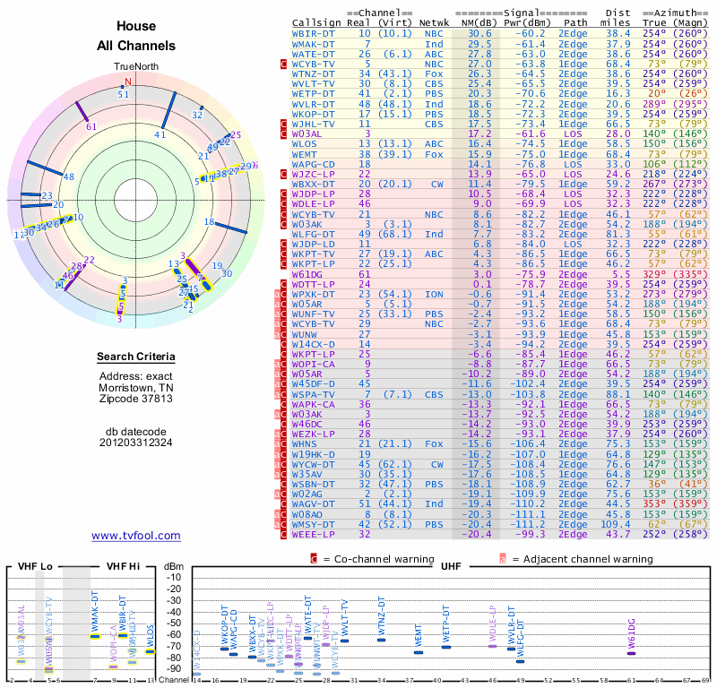The height and width of the screenshot is (688, 717).
Task: Open the www.tvfool.com link
Action: pos(136,536)
